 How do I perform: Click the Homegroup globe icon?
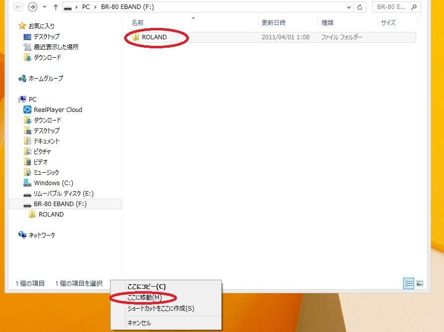(x=22, y=78)
